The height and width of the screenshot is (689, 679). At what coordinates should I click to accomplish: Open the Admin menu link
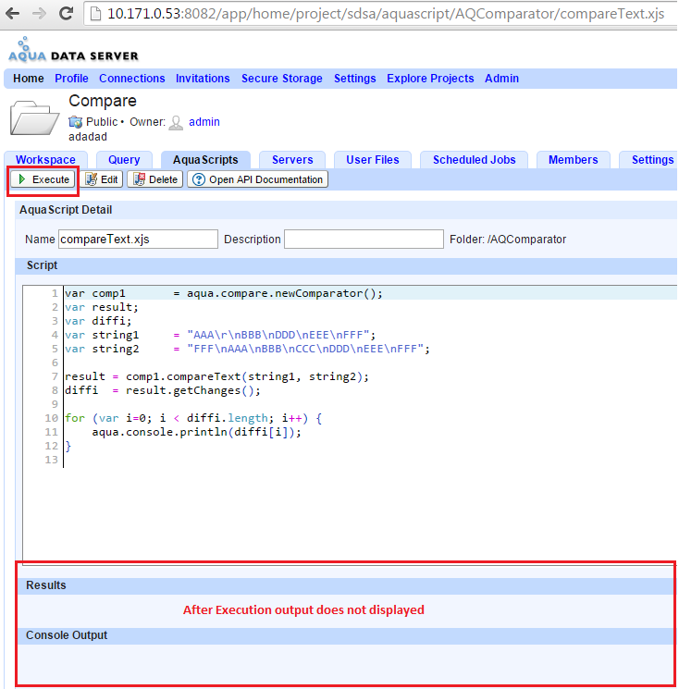pyautogui.click(x=502, y=79)
